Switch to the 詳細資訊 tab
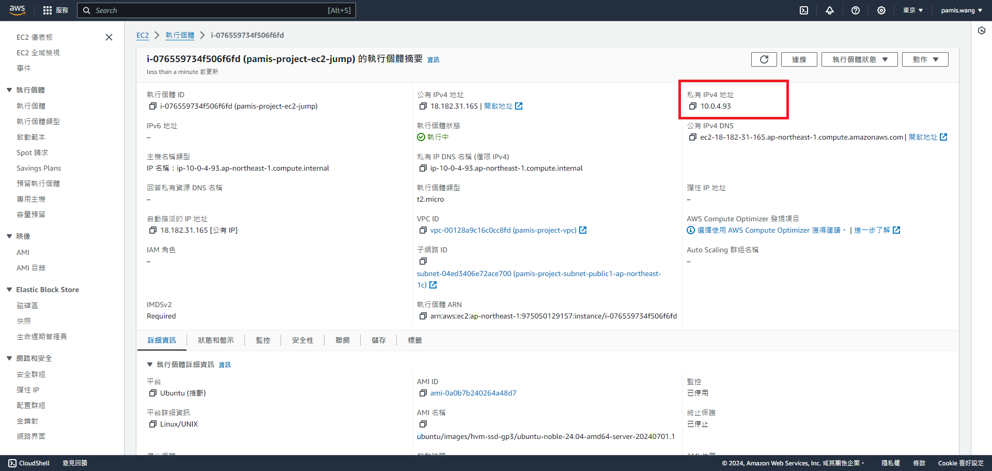 pos(162,340)
